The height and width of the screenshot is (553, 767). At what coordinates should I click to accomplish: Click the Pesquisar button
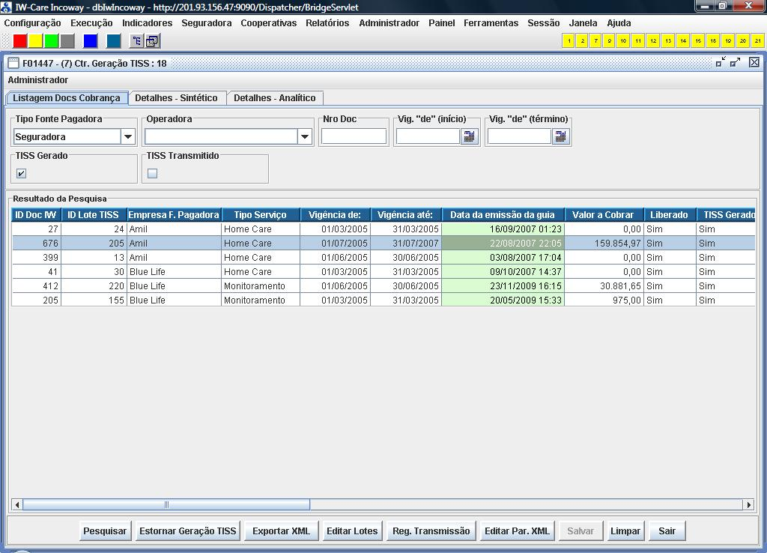pos(105,531)
